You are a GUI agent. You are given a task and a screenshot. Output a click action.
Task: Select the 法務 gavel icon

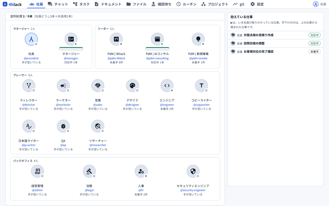point(89,171)
